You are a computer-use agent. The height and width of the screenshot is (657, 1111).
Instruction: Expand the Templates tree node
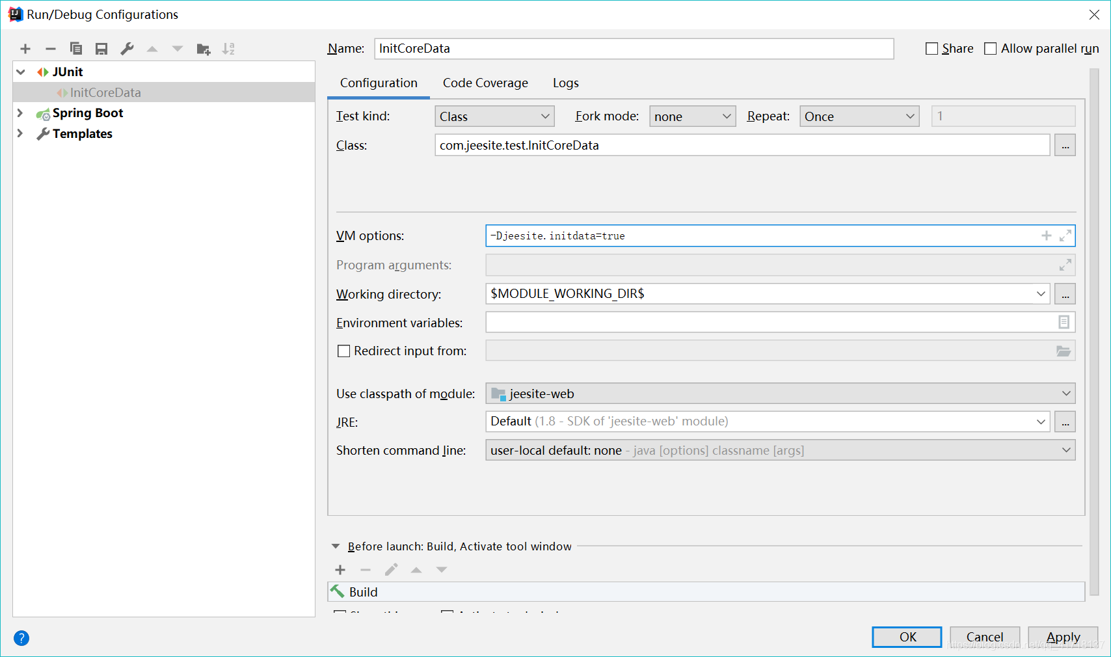(20, 133)
